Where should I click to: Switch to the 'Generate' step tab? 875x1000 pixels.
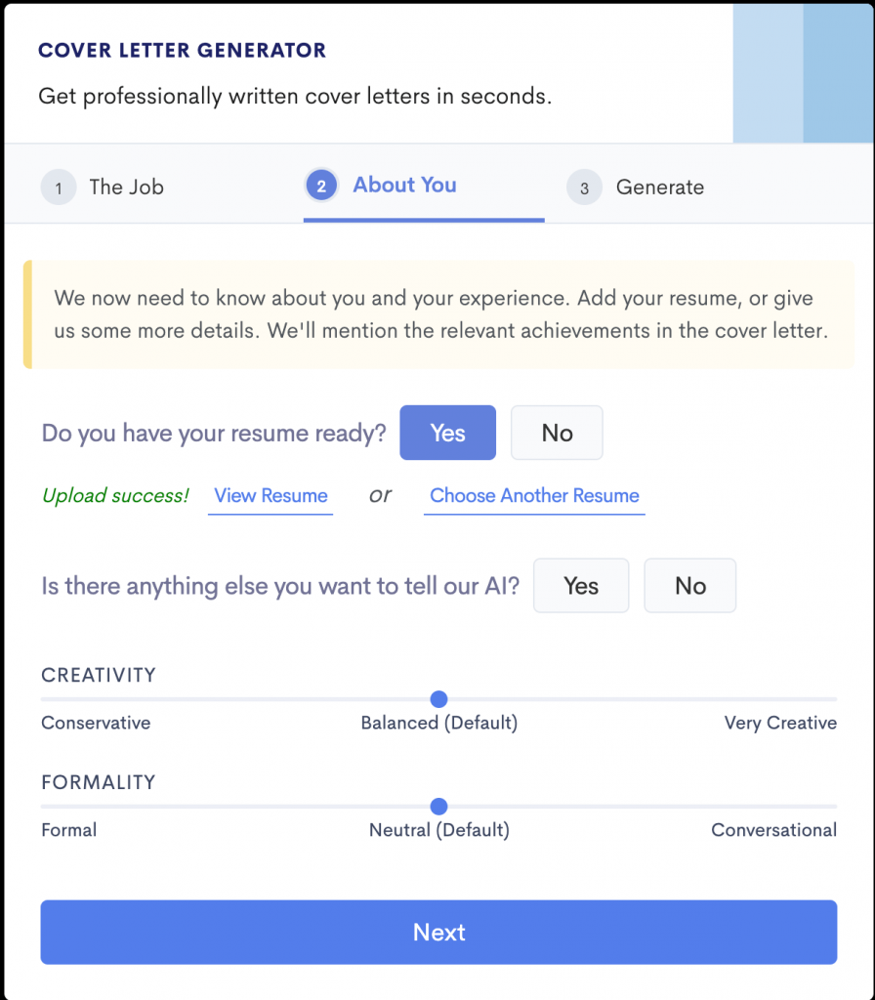pyautogui.click(x=662, y=187)
